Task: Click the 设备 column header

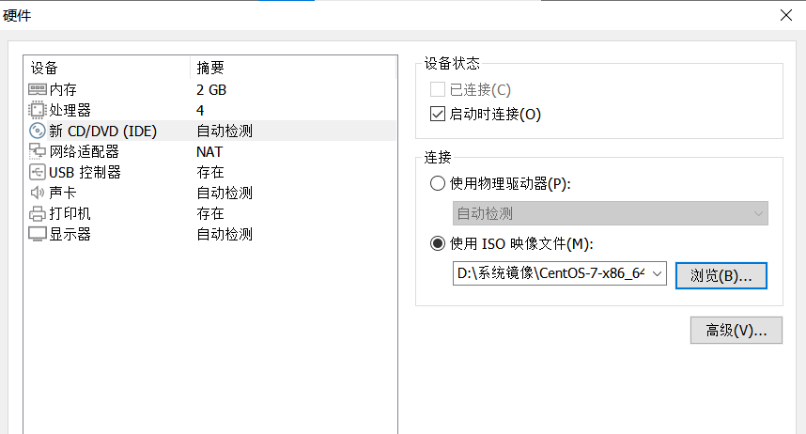Action: (44, 68)
